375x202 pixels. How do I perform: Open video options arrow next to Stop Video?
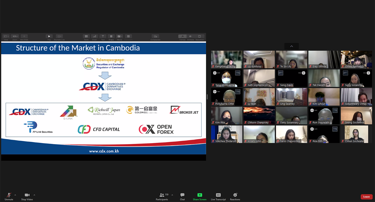click(x=34, y=195)
